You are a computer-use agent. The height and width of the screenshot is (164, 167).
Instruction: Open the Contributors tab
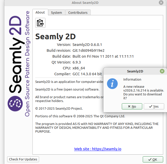pyautogui.click(x=78, y=12)
